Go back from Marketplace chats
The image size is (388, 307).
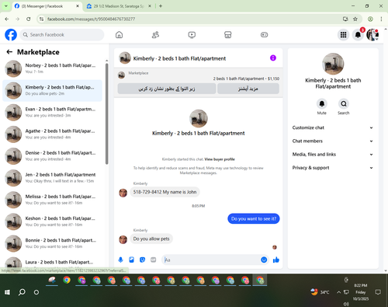(9, 52)
